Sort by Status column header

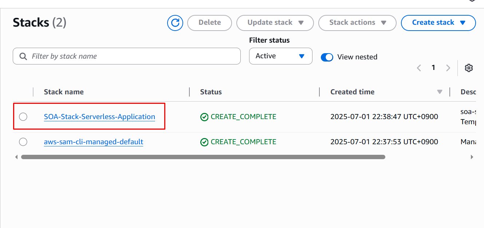point(211,92)
